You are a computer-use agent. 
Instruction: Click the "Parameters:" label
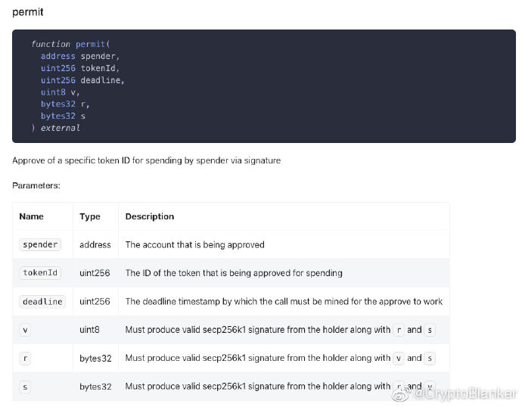36,185
